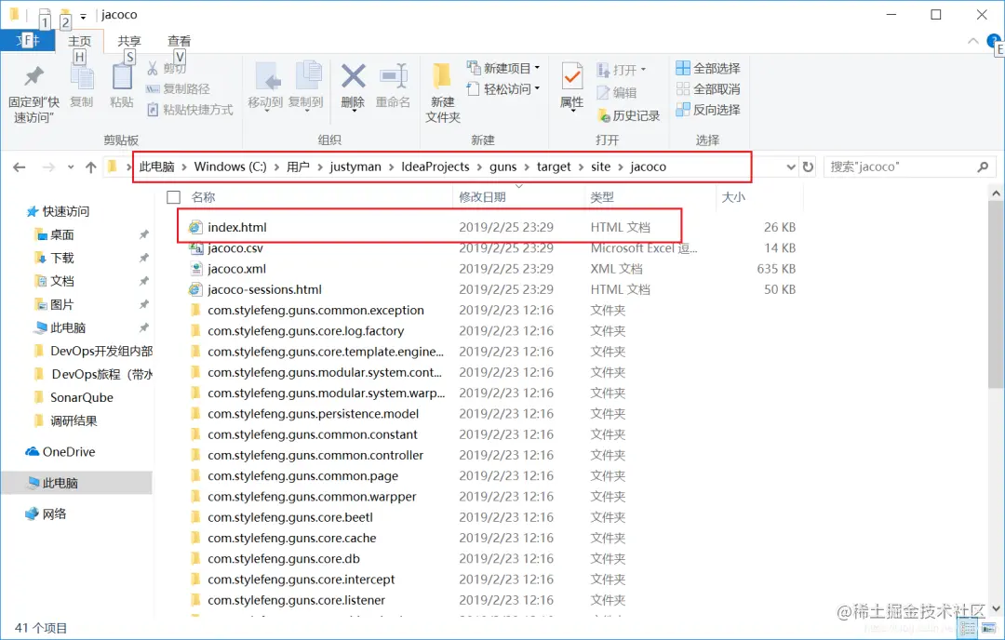
Task: Click justyman in the address path
Action: [355, 167]
